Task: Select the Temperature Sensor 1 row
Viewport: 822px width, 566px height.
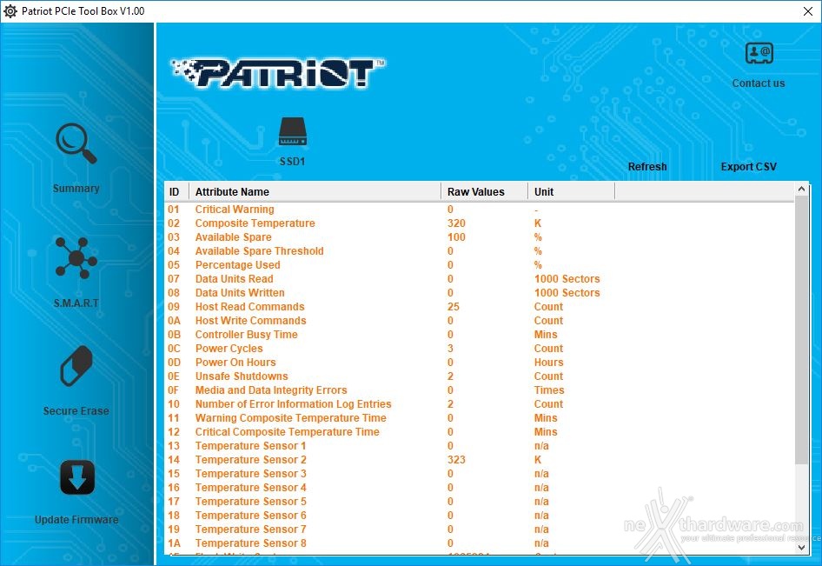Action: coord(479,445)
